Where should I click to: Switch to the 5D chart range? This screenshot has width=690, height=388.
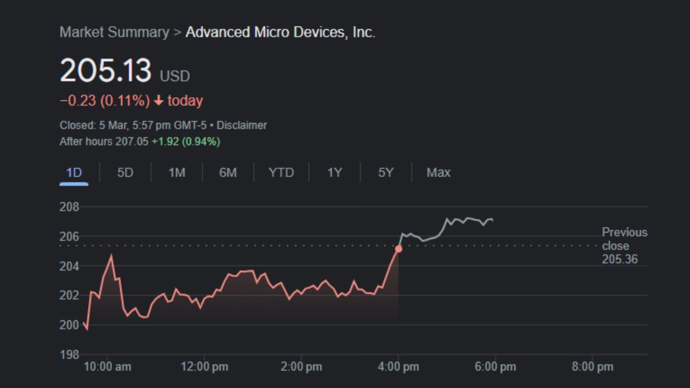(x=125, y=172)
